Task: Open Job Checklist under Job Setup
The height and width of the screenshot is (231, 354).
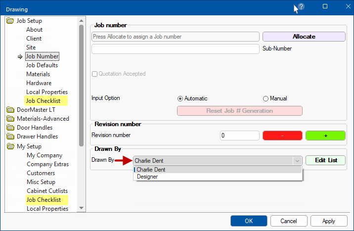Action: (43, 101)
